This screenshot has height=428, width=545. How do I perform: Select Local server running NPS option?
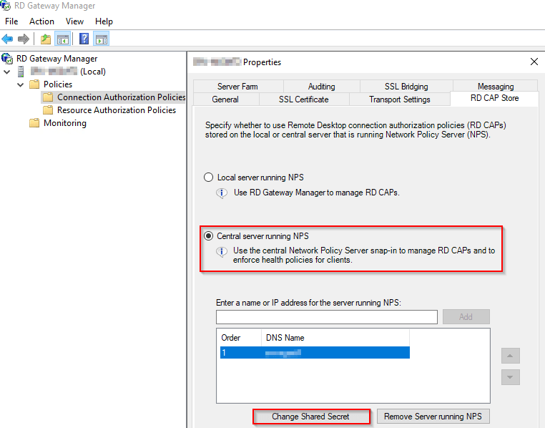pos(209,177)
